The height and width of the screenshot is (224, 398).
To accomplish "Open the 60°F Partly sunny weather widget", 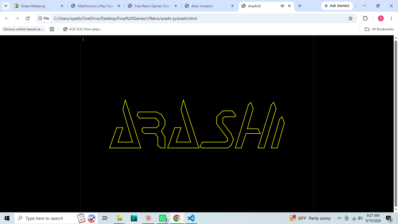I will tap(310, 218).
